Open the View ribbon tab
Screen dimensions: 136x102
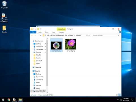pos(53,32)
